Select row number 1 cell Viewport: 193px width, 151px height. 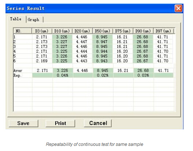pyautogui.click(x=23, y=37)
